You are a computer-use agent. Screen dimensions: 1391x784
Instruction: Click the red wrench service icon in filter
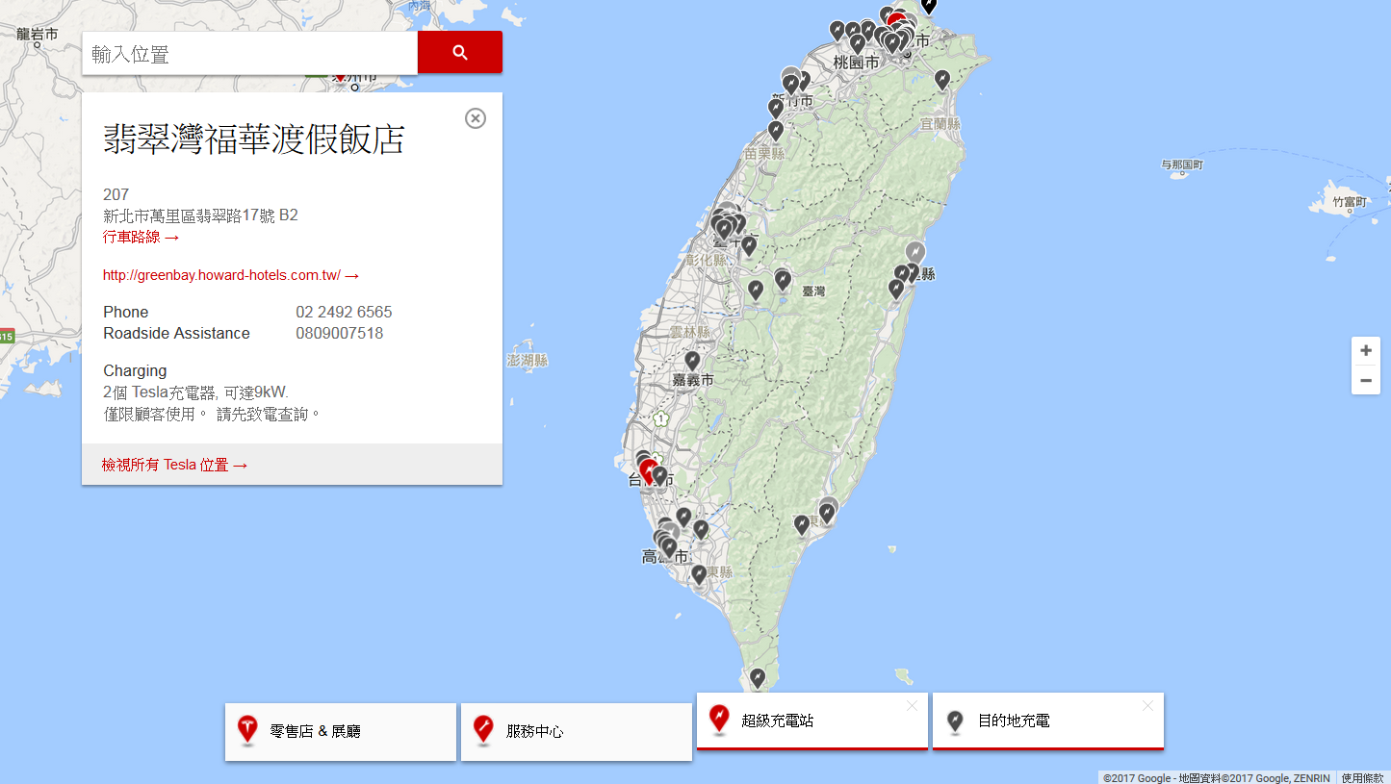[483, 731]
